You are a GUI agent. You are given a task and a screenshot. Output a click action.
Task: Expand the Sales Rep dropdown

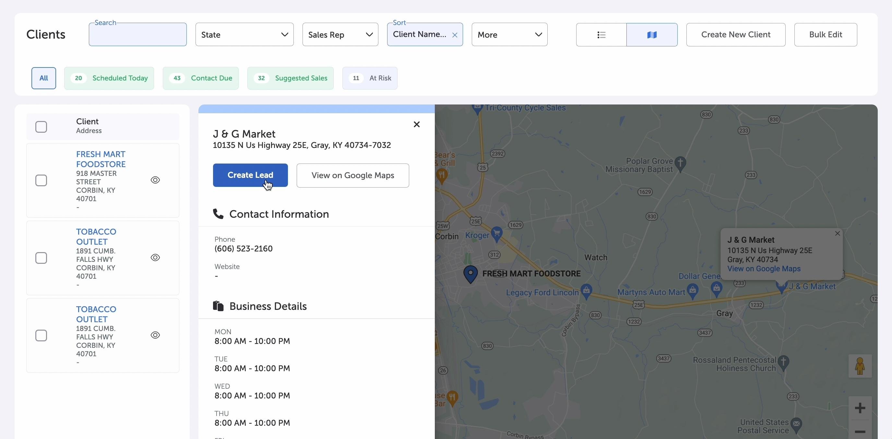tap(340, 35)
